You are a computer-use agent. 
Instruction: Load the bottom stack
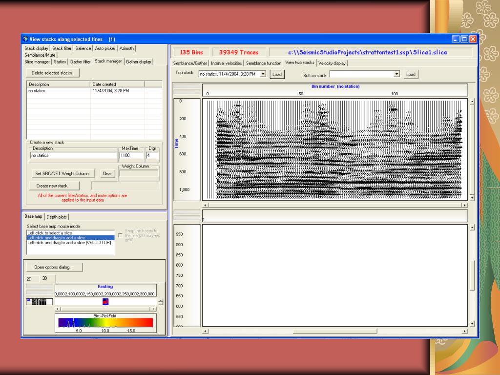coord(411,74)
